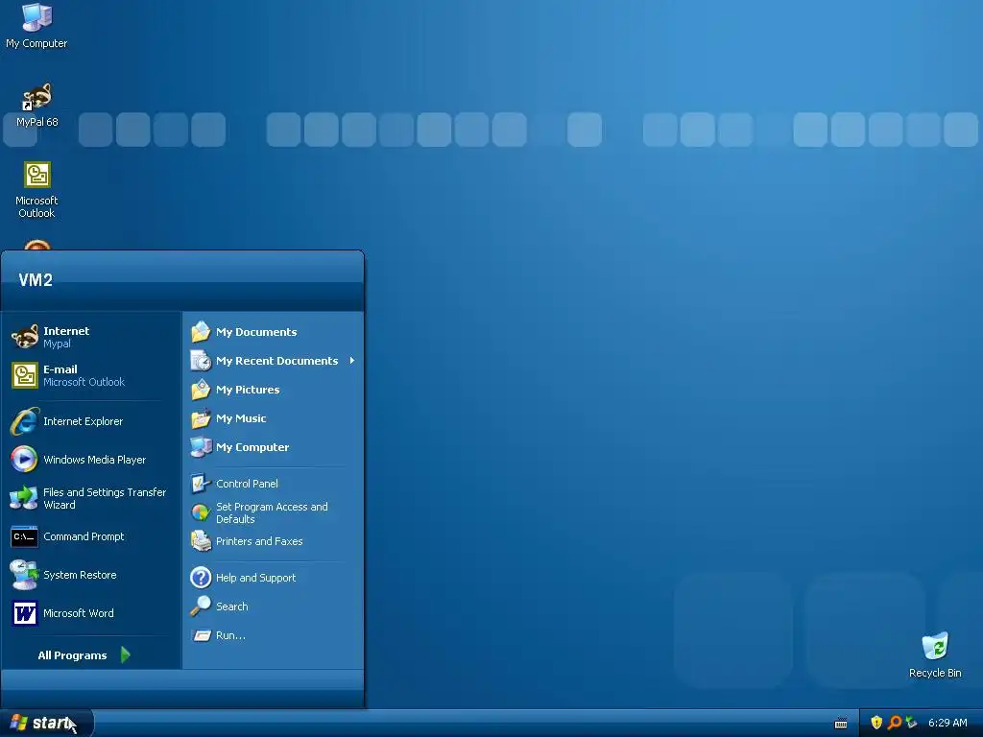This screenshot has height=737, width=983.
Task: Launch Internet Mypal from Start menu
Action: click(91, 337)
